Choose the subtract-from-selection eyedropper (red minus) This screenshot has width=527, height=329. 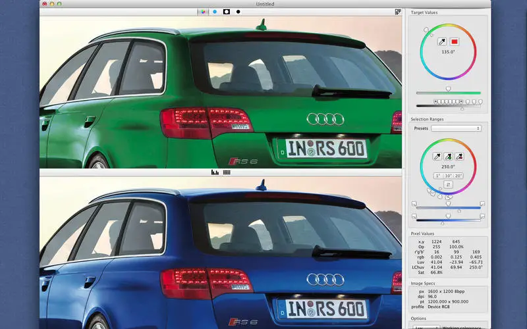[459, 157]
